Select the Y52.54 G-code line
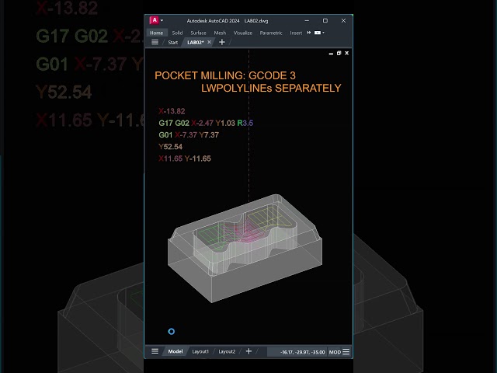 click(170, 147)
